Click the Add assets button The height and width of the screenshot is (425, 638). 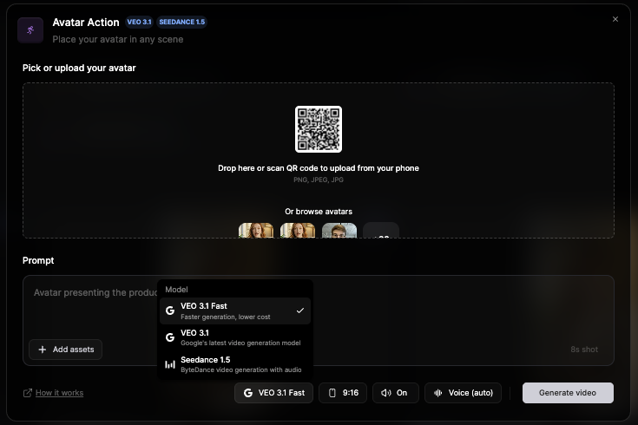coord(65,350)
